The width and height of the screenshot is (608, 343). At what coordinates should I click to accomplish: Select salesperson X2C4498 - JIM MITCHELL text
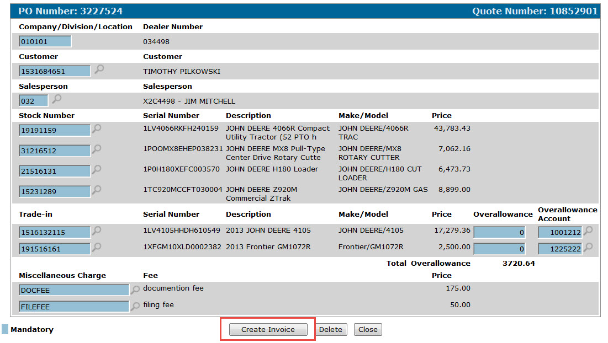point(189,101)
